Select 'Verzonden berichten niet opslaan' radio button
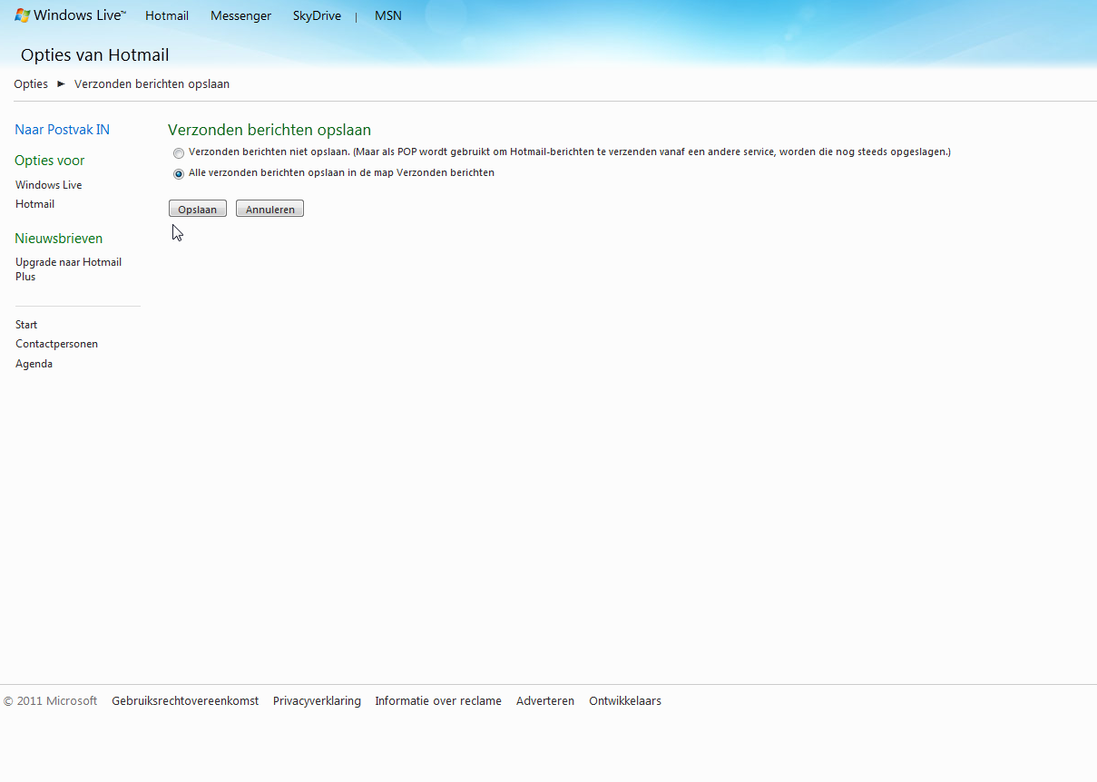 [x=179, y=153]
